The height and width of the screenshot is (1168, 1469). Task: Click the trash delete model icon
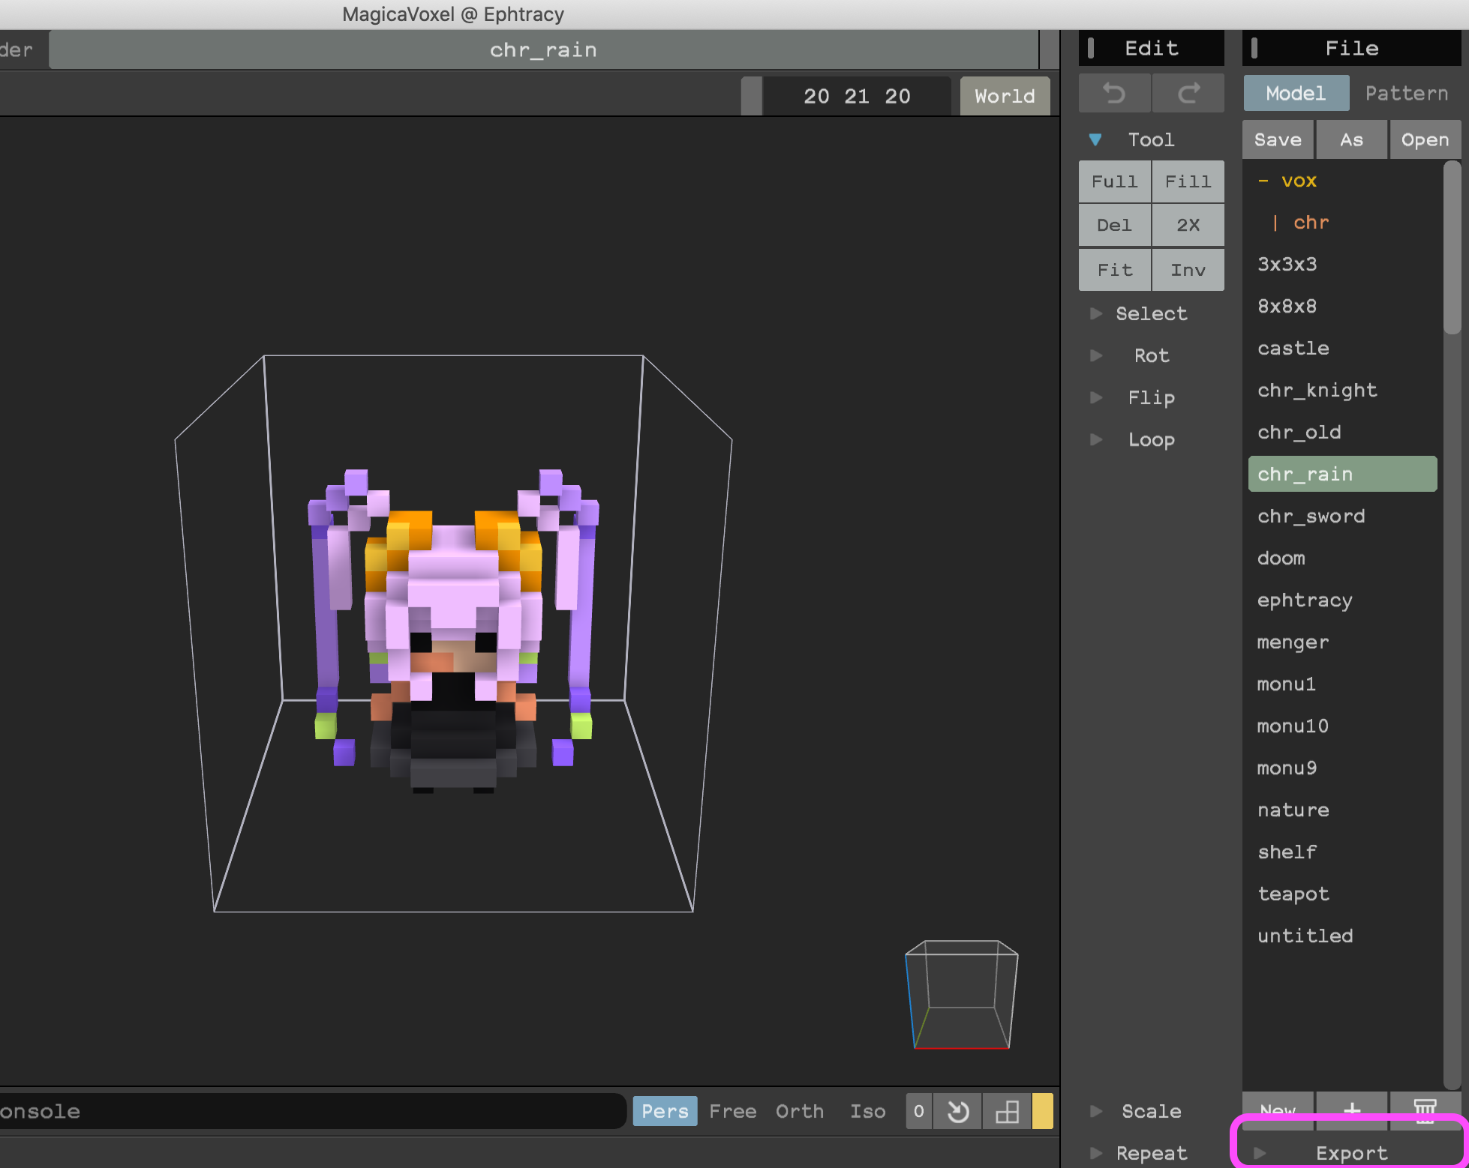[x=1425, y=1108]
